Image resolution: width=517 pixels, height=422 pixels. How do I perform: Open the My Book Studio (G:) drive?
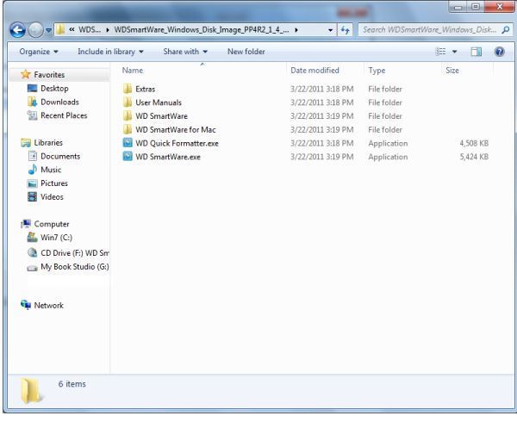pyautogui.click(x=75, y=266)
